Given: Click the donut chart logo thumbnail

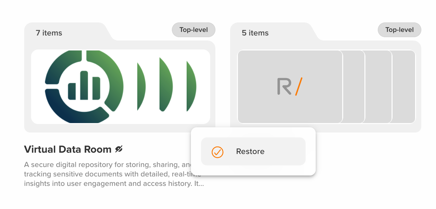Looking at the screenshot, I should (84, 87).
